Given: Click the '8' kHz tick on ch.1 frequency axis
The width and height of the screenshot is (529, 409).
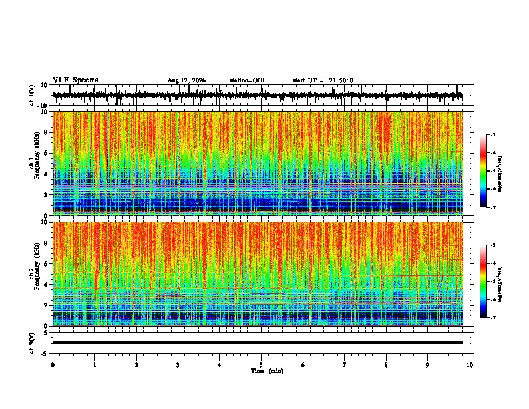Looking at the screenshot, I should pos(47,132).
